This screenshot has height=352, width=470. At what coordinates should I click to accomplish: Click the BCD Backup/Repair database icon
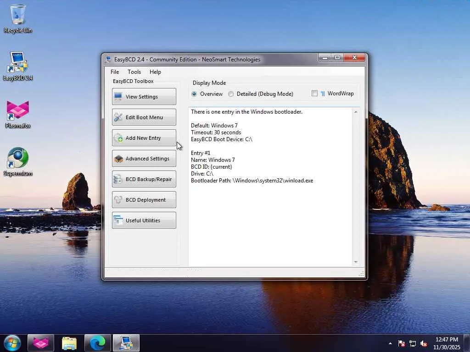point(117,179)
